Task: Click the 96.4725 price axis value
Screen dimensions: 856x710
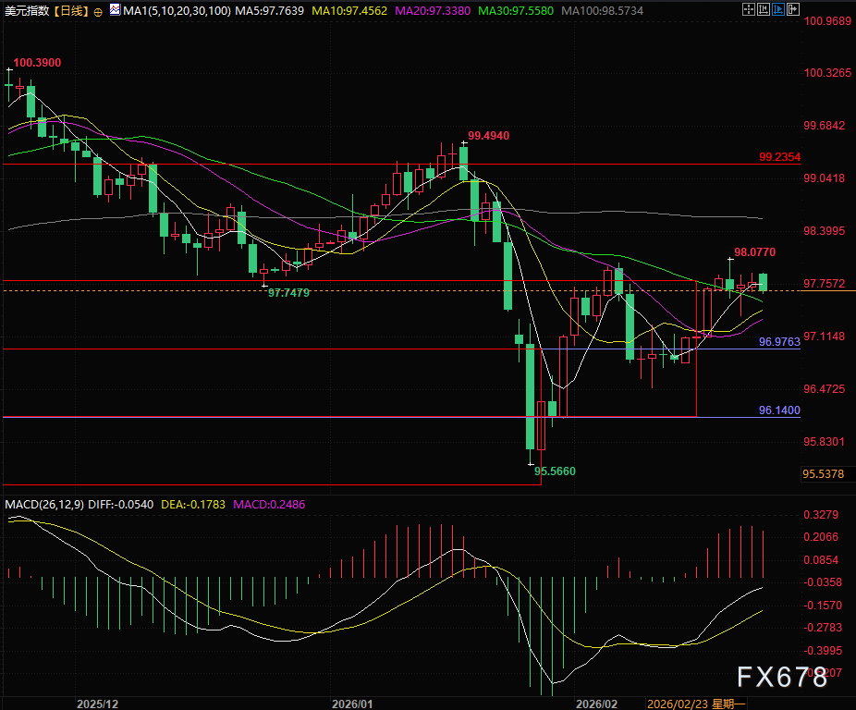Action: [x=825, y=389]
